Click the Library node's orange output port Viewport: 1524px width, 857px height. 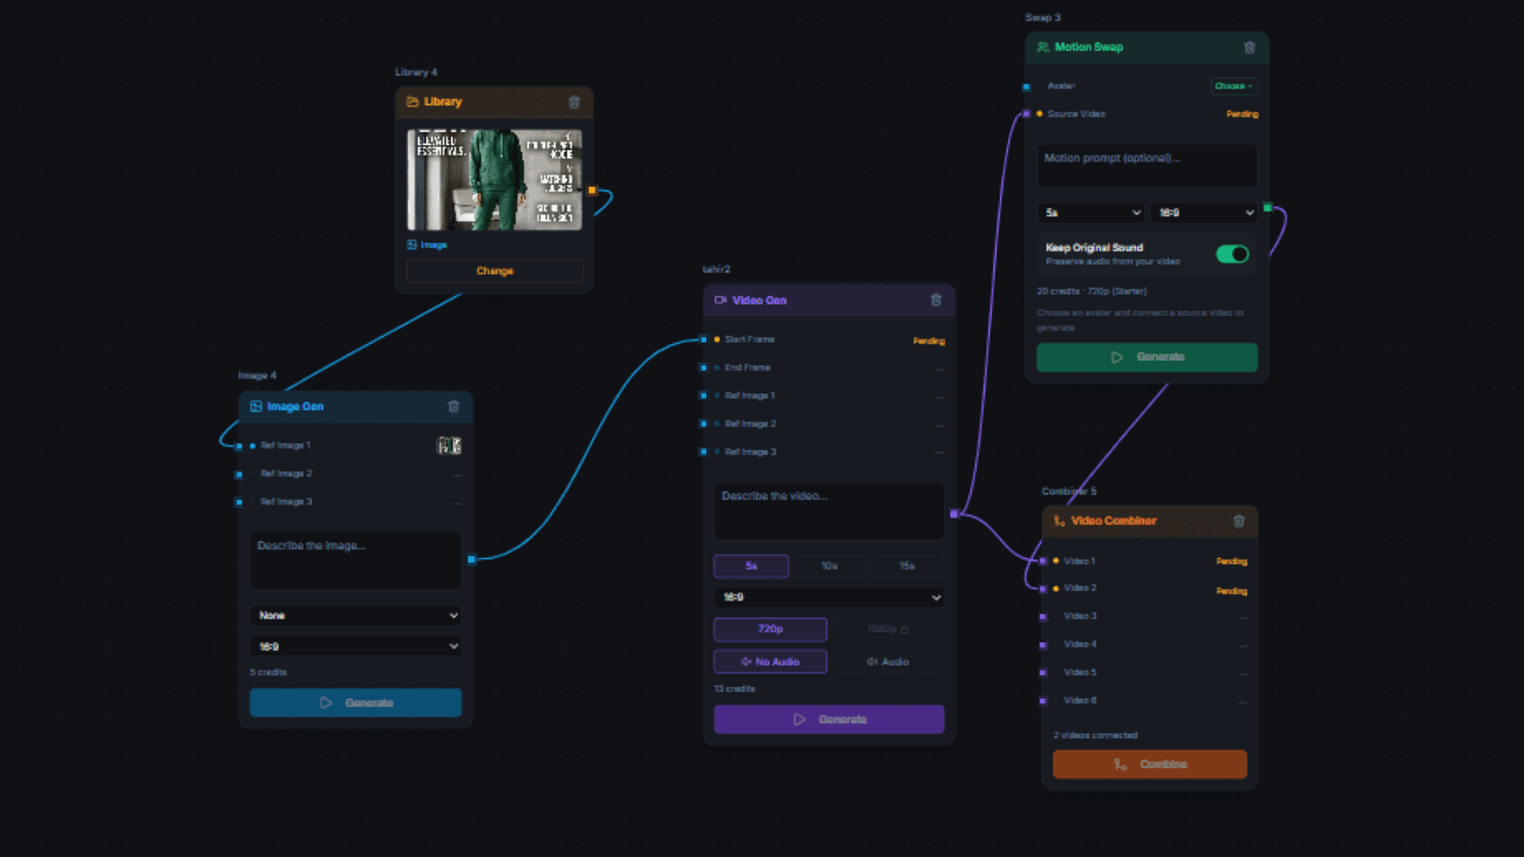coord(592,190)
